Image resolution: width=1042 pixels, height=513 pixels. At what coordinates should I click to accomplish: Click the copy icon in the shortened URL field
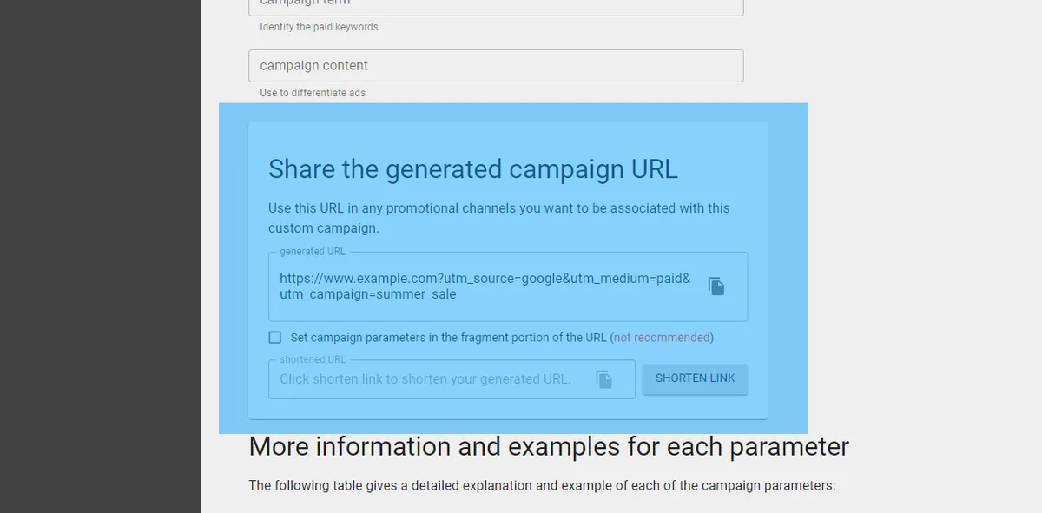point(604,378)
